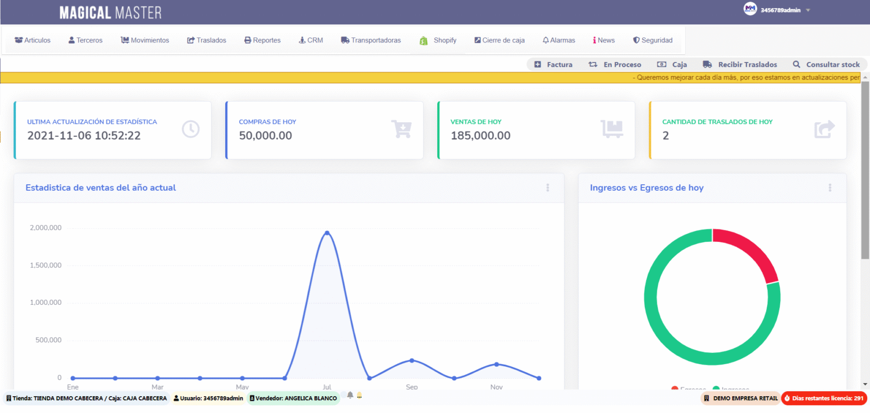Viewport: 870px width, 413px height.
Task: Click the July peak point on the sales chart
Action: coord(327,233)
